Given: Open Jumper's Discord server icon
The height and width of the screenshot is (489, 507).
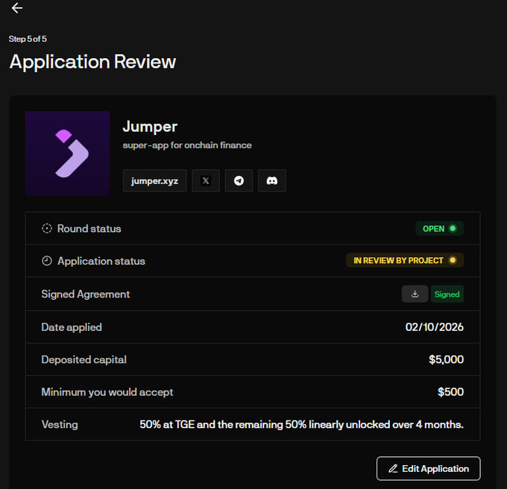Looking at the screenshot, I should (x=272, y=180).
